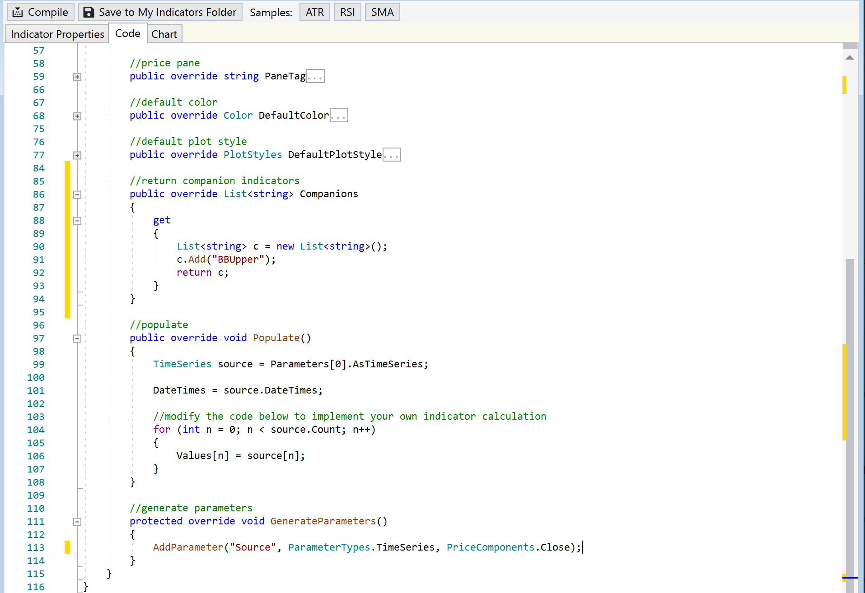Click the collapsed ellipsis box after DefaultColor
The height and width of the screenshot is (593, 865).
pyautogui.click(x=339, y=116)
